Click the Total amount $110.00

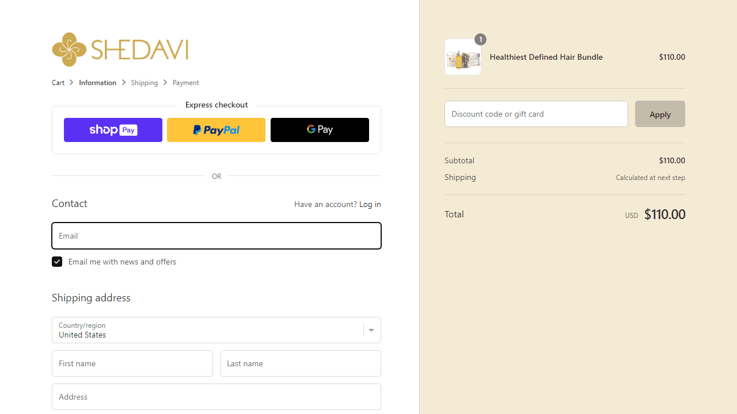click(664, 214)
